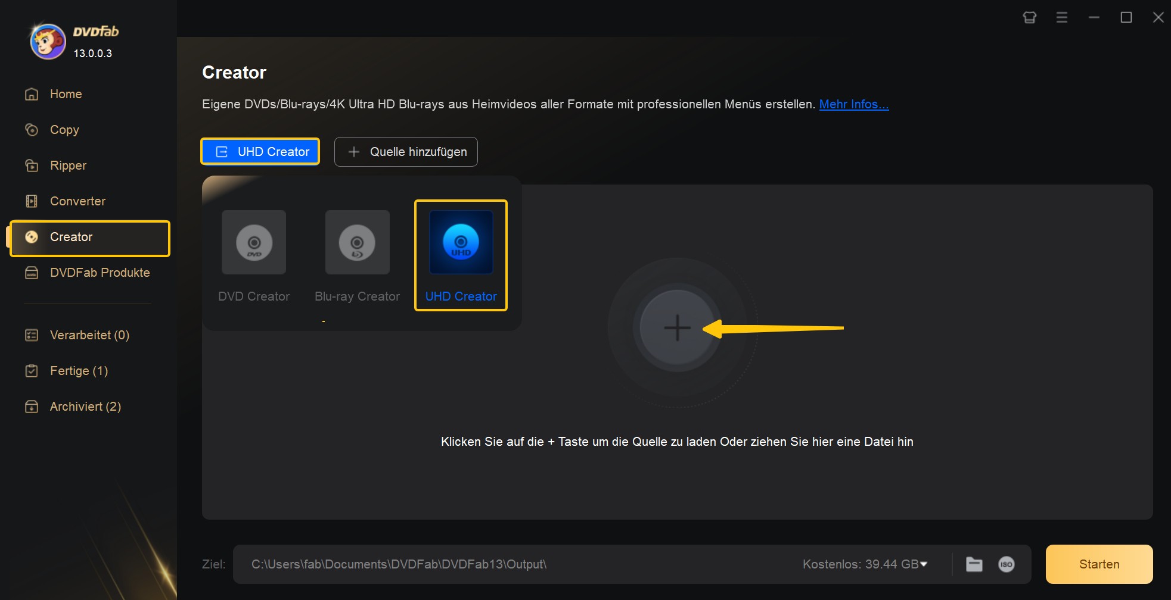Select the Creator module

(x=90, y=237)
